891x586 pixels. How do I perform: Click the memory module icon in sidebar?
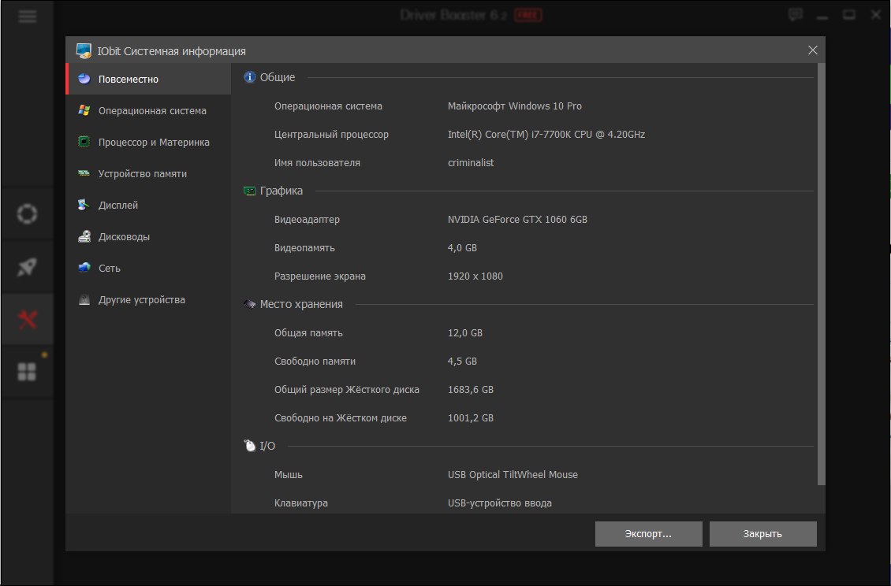pos(84,173)
